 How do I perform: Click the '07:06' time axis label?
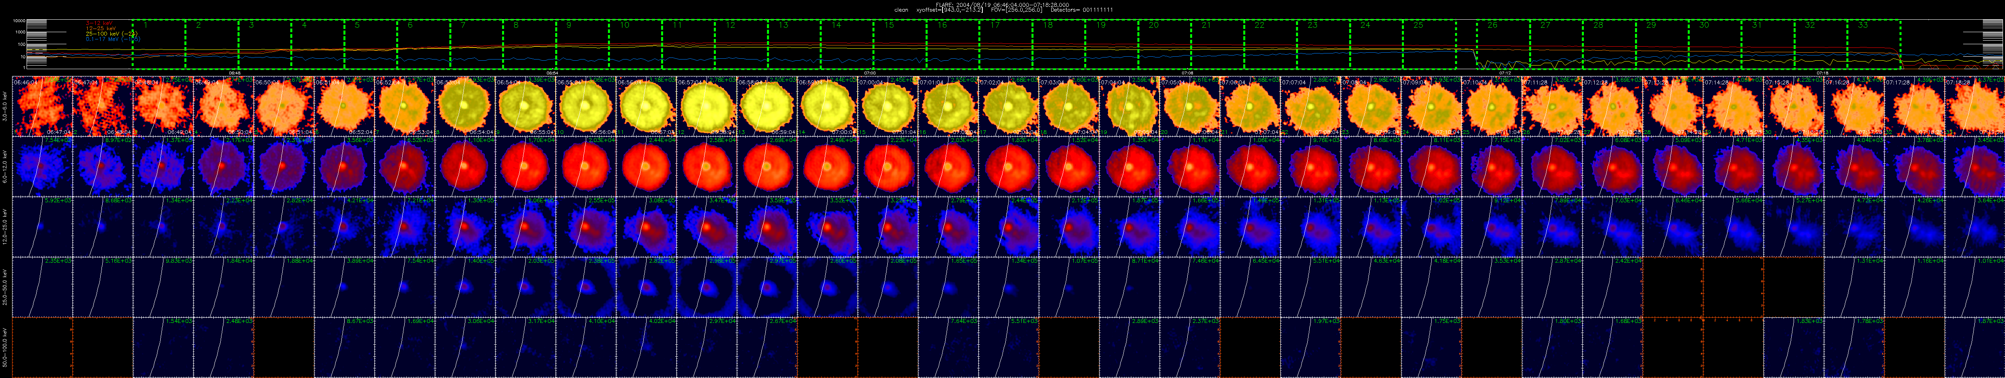click(1187, 72)
